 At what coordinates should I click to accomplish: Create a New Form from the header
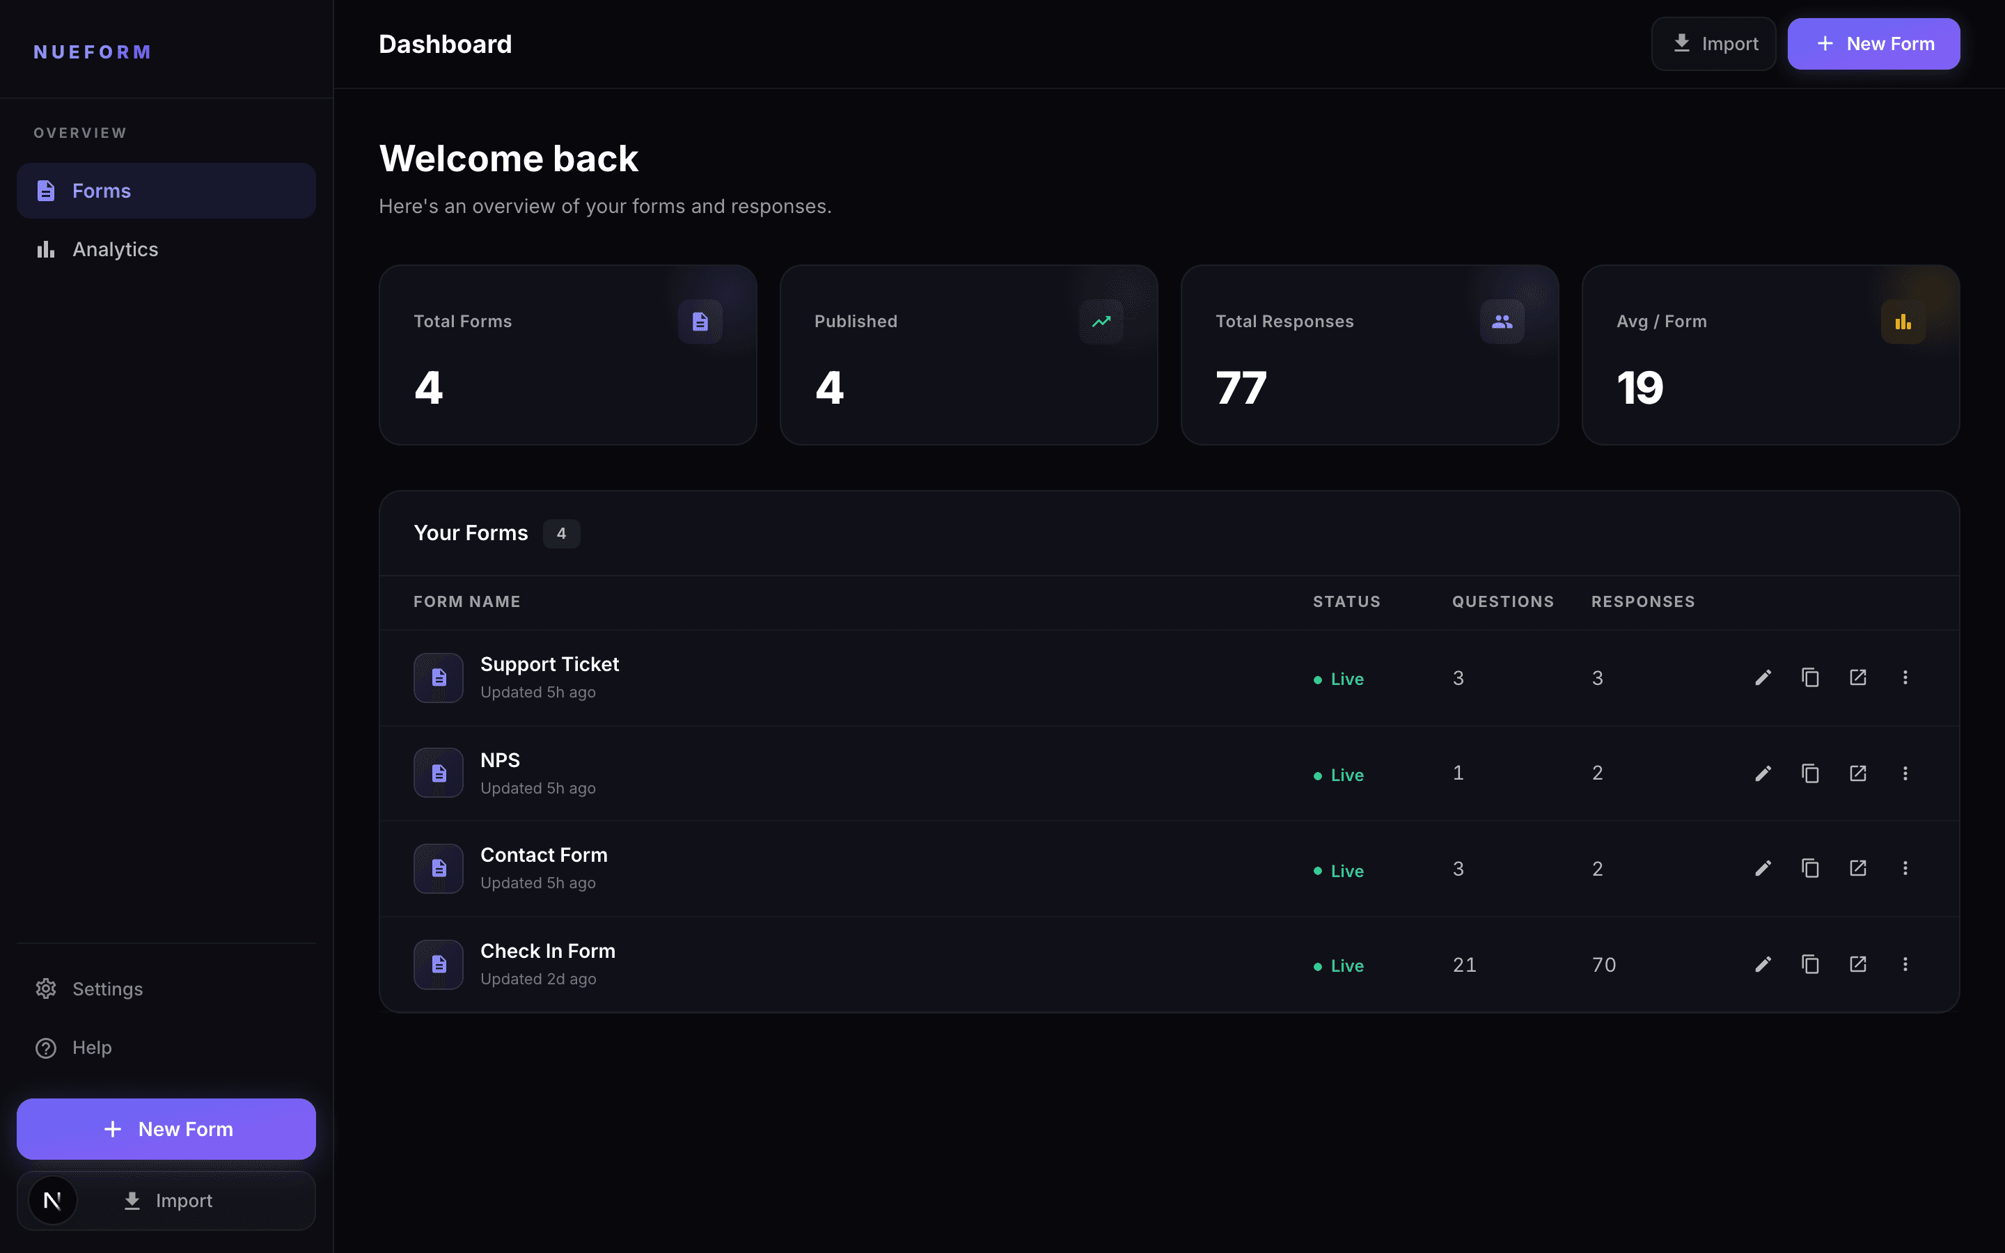pyautogui.click(x=1873, y=43)
